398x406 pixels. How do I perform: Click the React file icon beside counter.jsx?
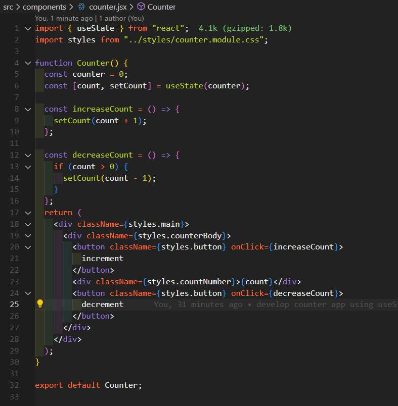(x=82, y=7)
